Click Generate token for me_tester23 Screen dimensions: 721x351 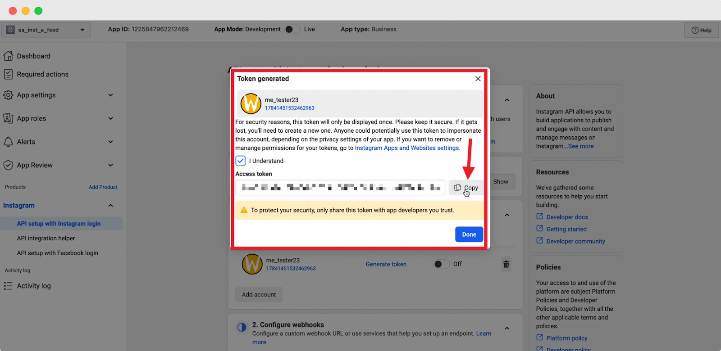(386, 264)
